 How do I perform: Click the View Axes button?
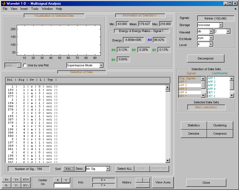coord(163,182)
